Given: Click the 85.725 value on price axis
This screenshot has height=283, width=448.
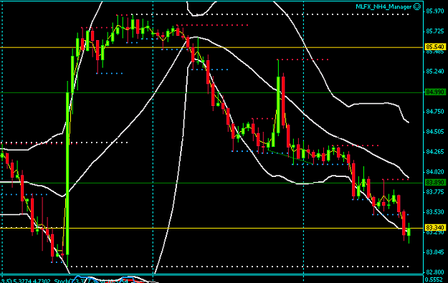Looking at the screenshot, I should tap(435, 31).
